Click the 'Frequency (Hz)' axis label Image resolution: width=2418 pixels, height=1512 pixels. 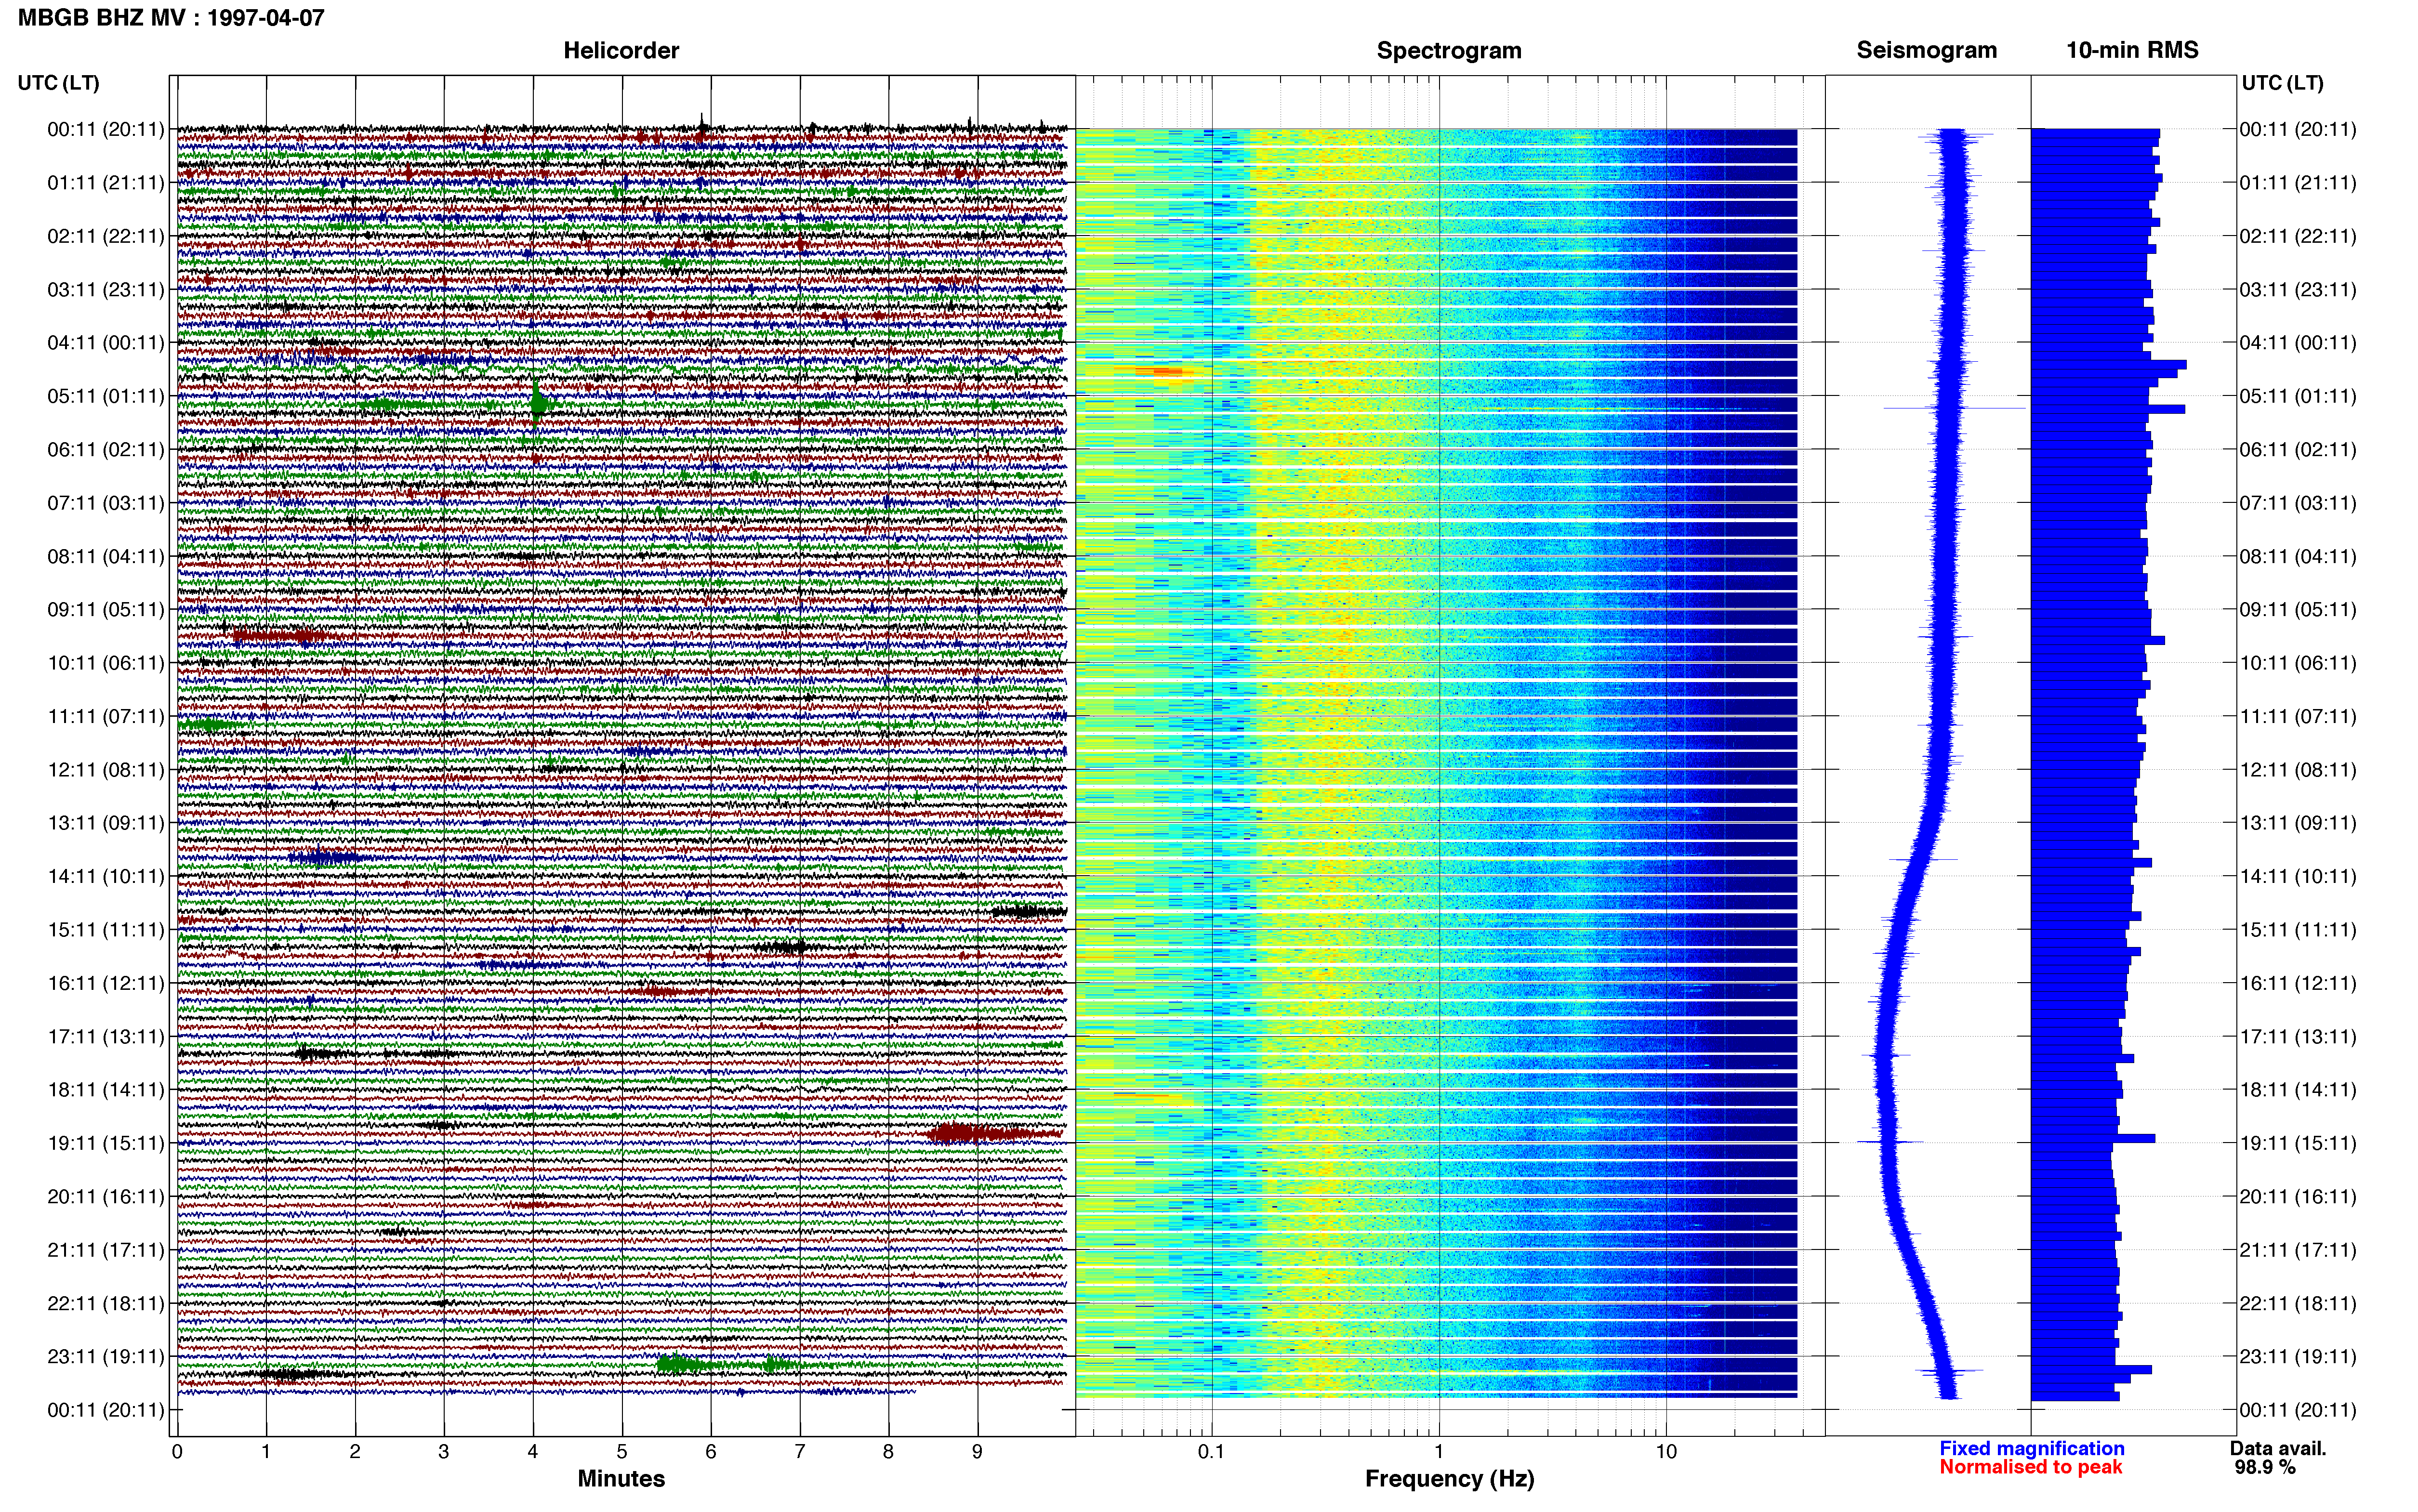click(1449, 1479)
